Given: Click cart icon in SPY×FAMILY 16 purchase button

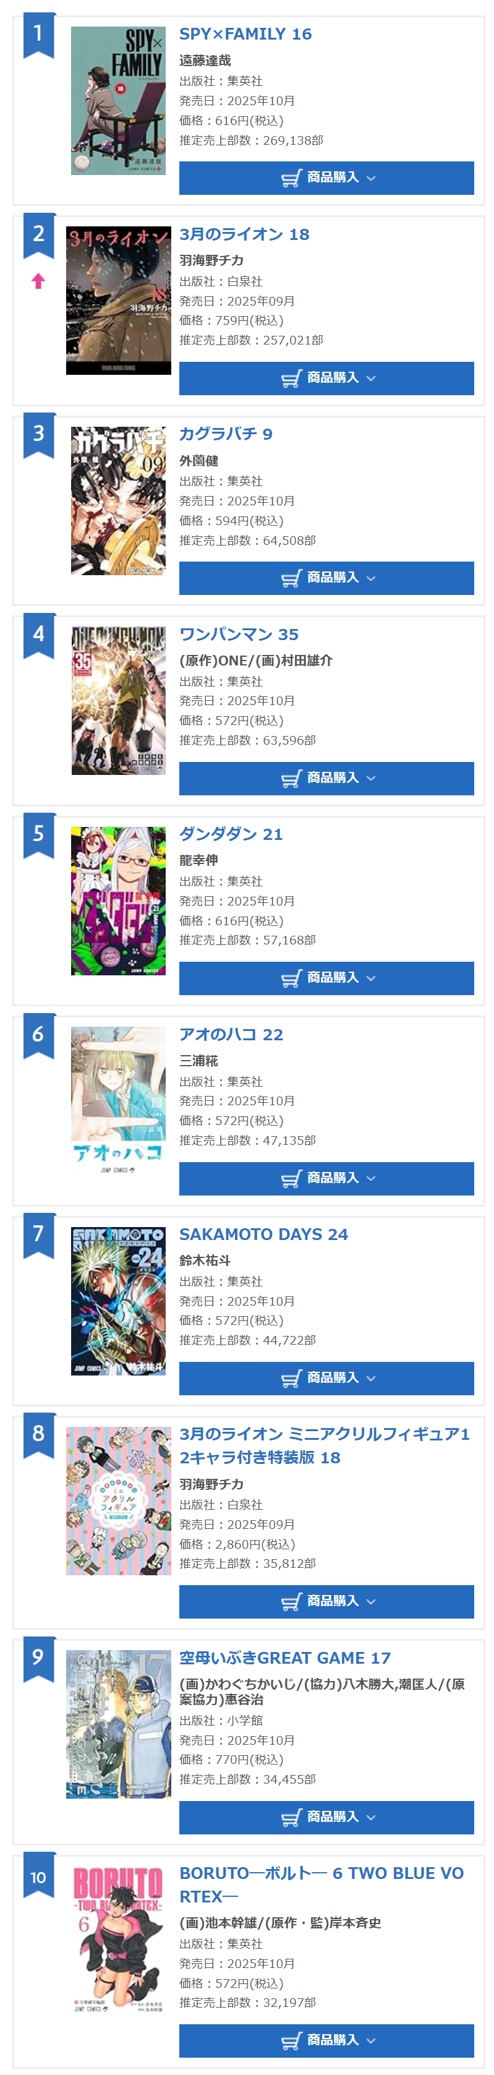Looking at the screenshot, I should click(x=291, y=178).
